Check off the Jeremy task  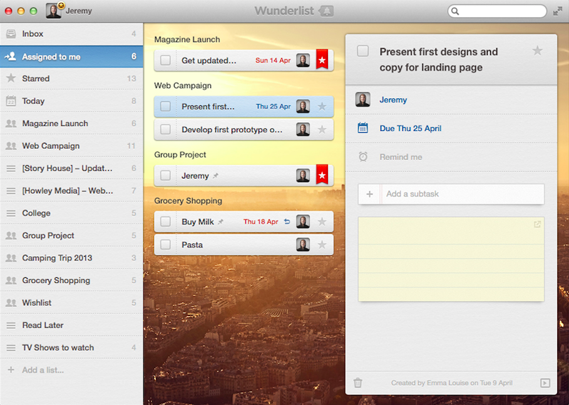point(165,176)
